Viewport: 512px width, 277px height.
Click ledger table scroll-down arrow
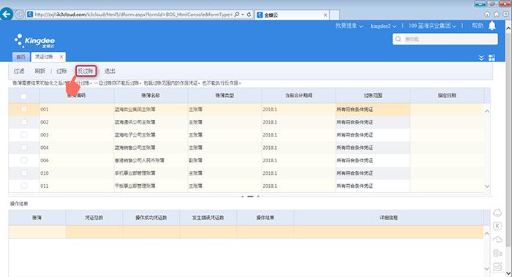click(487, 186)
